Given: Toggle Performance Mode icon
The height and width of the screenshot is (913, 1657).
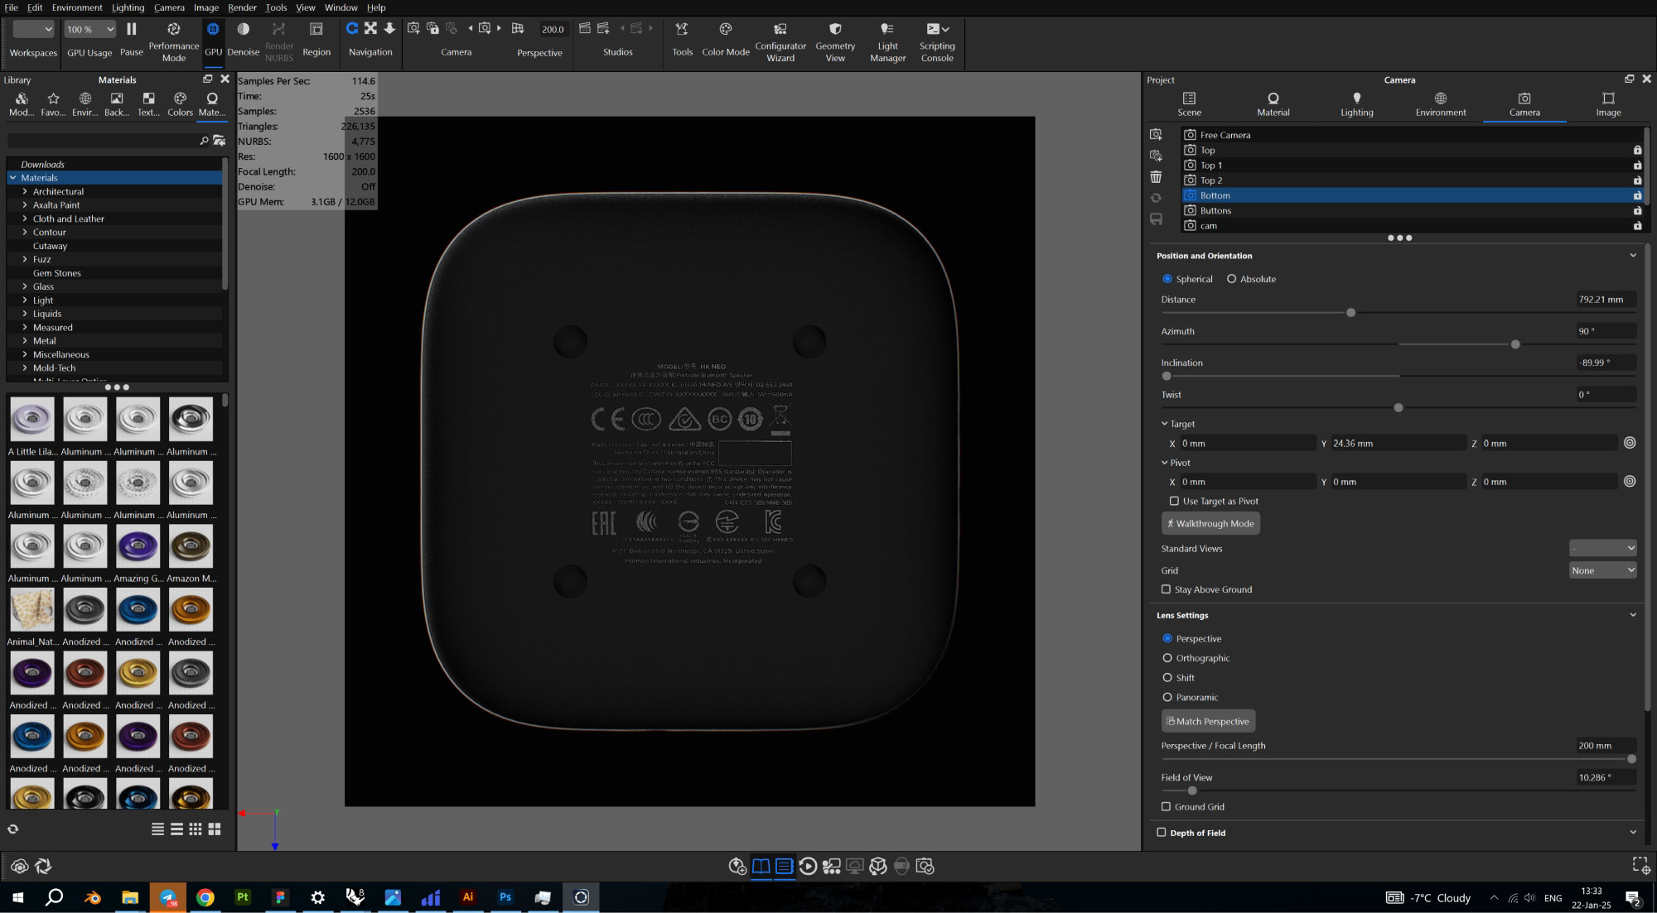Looking at the screenshot, I should click(x=173, y=30).
